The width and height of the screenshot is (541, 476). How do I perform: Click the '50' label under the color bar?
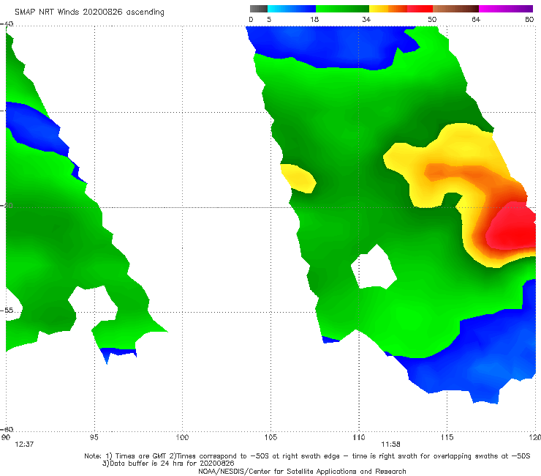point(432,19)
